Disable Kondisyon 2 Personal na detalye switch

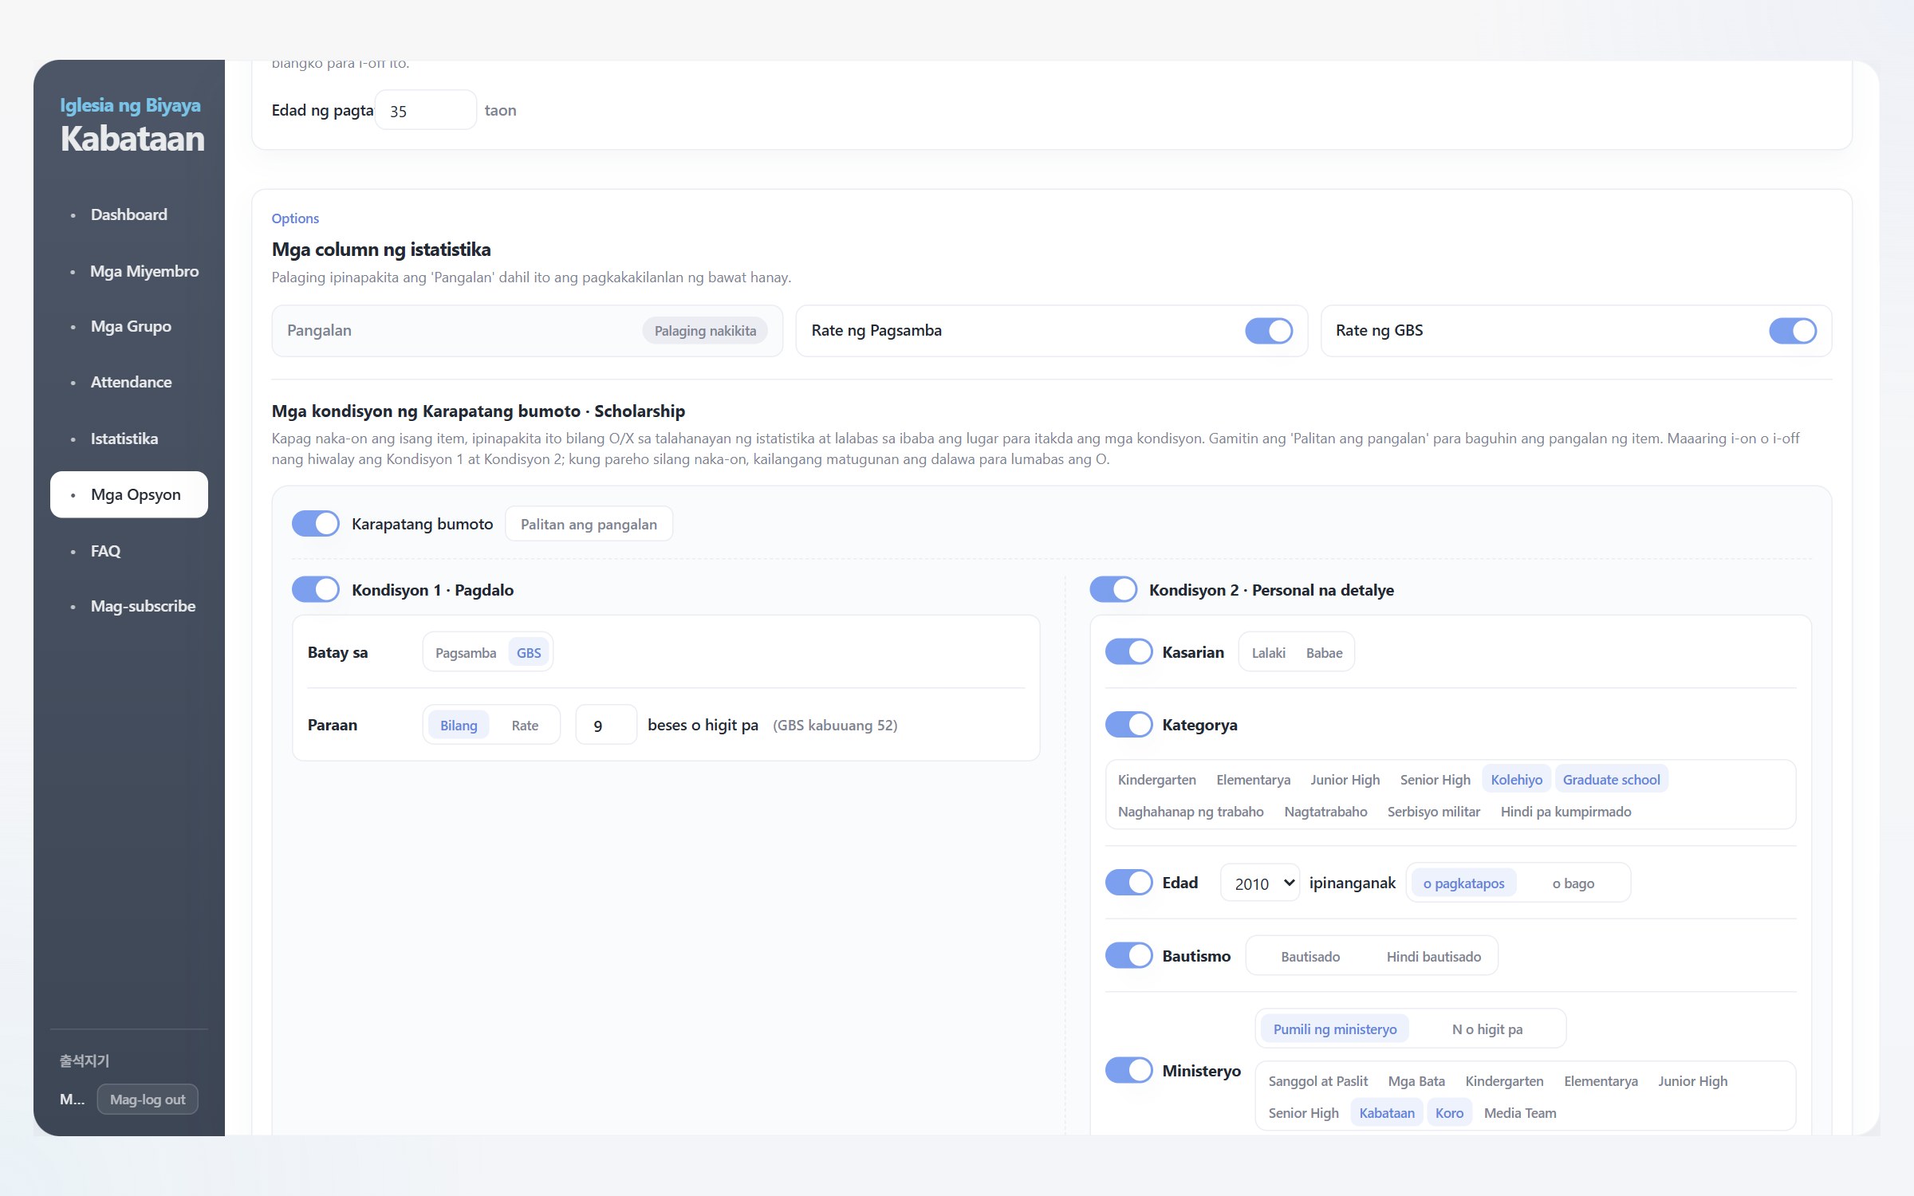pyautogui.click(x=1113, y=590)
